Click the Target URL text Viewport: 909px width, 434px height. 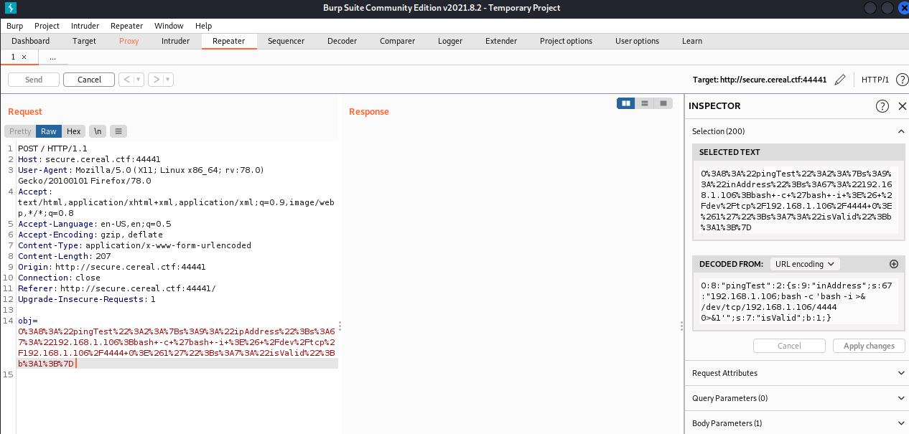760,80
